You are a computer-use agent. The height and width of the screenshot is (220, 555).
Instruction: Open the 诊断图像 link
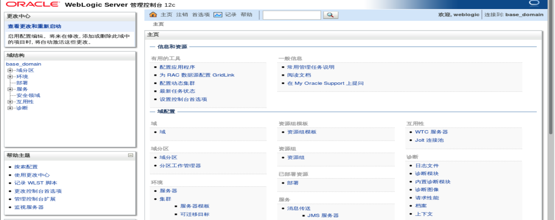click(x=427, y=190)
